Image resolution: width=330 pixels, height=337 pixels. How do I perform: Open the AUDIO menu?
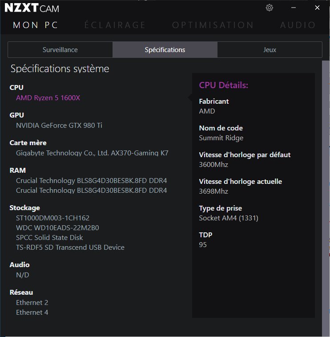click(x=298, y=25)
